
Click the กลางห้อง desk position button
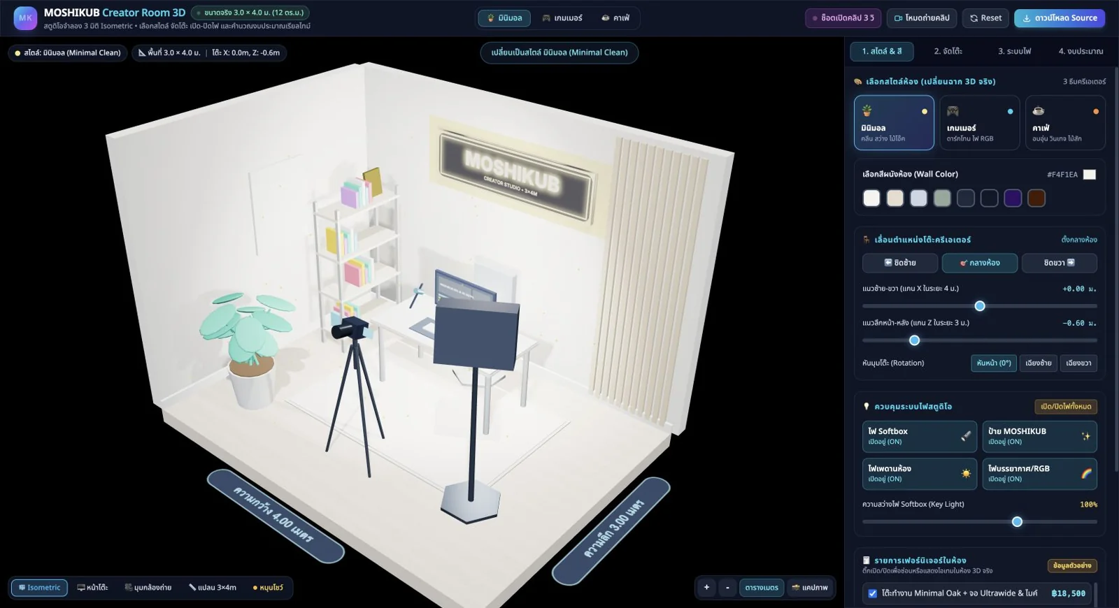979,263
